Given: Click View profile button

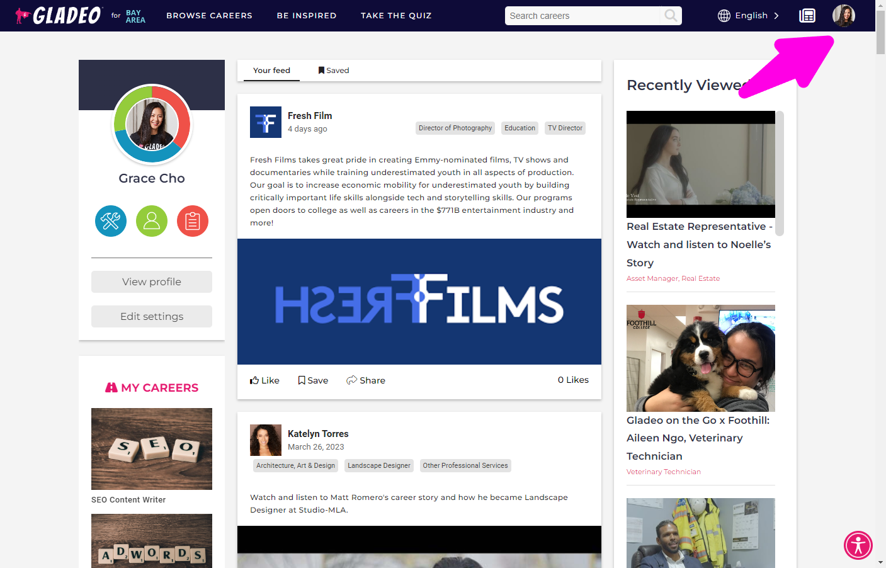Looking at the screenshot, I should point(152,282).
